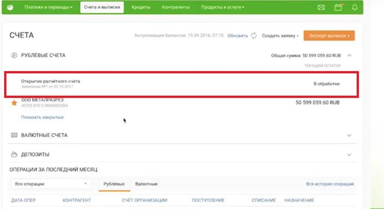Image resolution: width=384 pixels, height=209 pixels.
Task: Expand the ВАЛЮТНЫЕ СЧЕТА section chevron
Action: point(349,135)
